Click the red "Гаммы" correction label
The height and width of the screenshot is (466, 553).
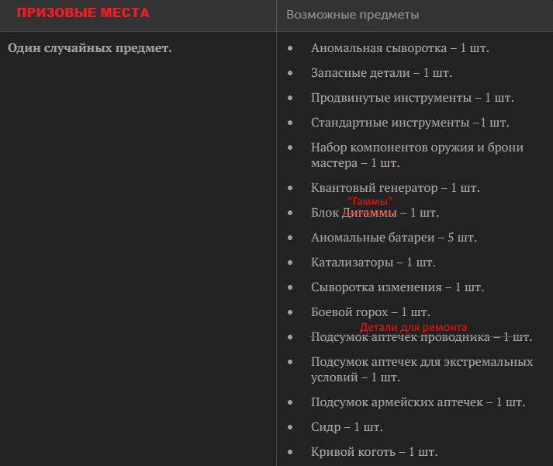(370, 201)
